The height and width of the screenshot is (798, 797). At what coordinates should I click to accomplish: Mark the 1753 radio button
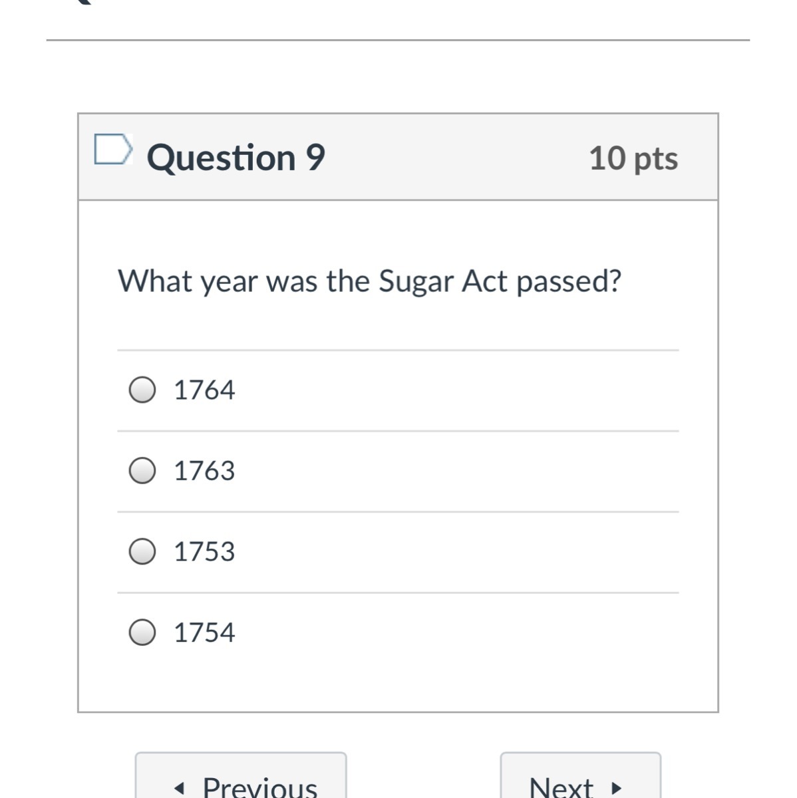click(142, 552)
